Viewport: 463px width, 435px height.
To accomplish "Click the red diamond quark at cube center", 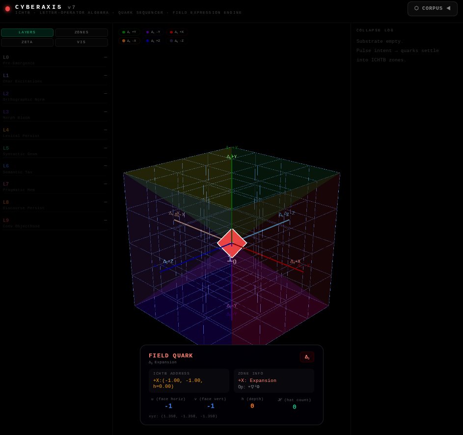I will tap(232, 243).
